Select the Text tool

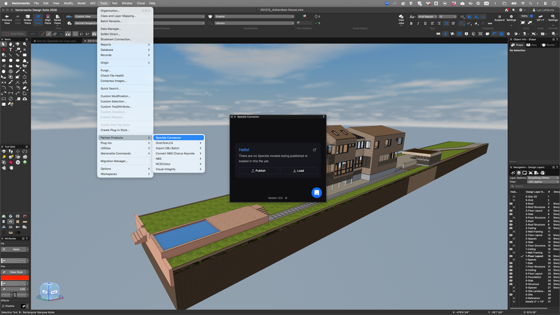11,49
